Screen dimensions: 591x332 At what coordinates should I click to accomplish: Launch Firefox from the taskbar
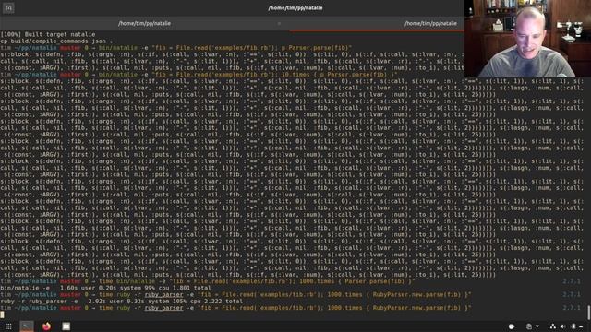[x=46, y=326]
